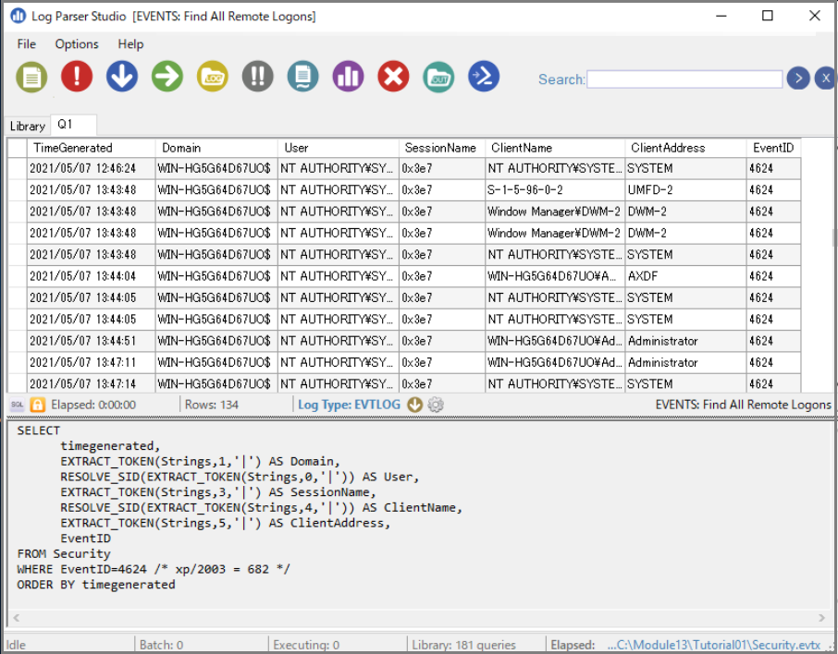Viewport: 838px width, 654px height.
Task: Click the gray double-exclamation toolbar icon
Action: [x=258, y=77]
